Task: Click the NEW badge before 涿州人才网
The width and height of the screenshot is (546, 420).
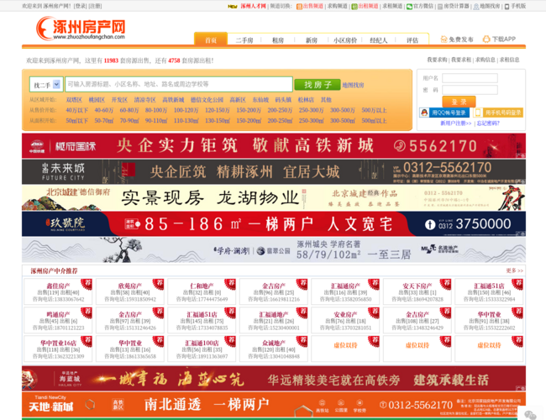Action: tap(233, 6)
